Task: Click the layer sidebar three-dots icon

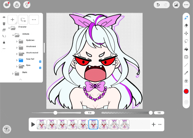Action: [x=4, y=49]
